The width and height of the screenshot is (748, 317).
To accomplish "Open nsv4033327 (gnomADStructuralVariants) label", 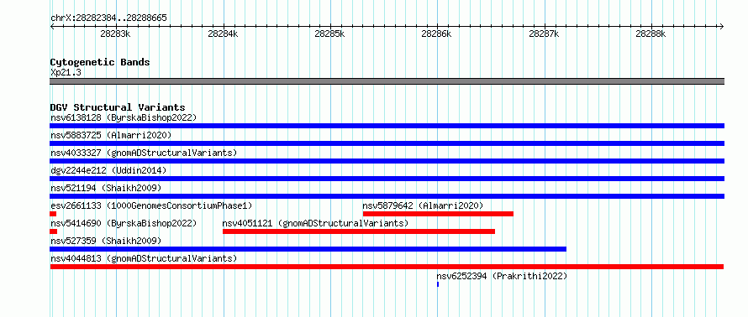I will [144, 153].
